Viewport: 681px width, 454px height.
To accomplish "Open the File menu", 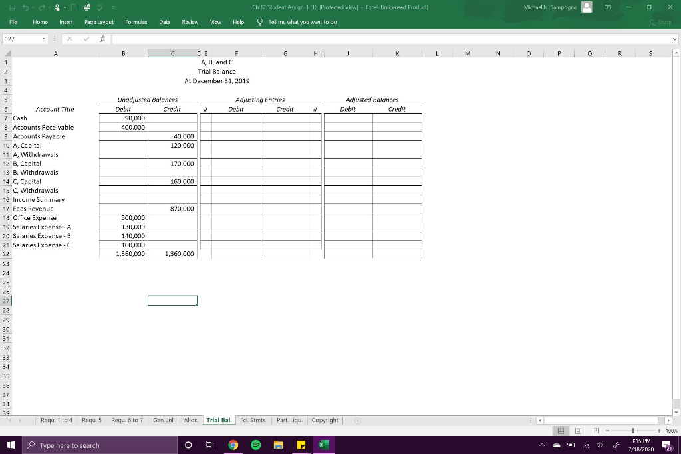I will (13, 22).
